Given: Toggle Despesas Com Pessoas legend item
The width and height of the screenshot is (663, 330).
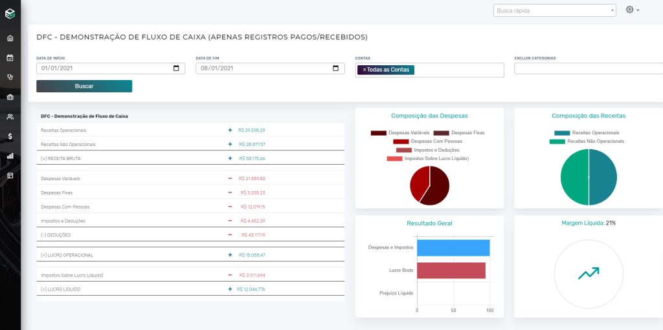Looking at the screenshot, I should pos(427,141).
